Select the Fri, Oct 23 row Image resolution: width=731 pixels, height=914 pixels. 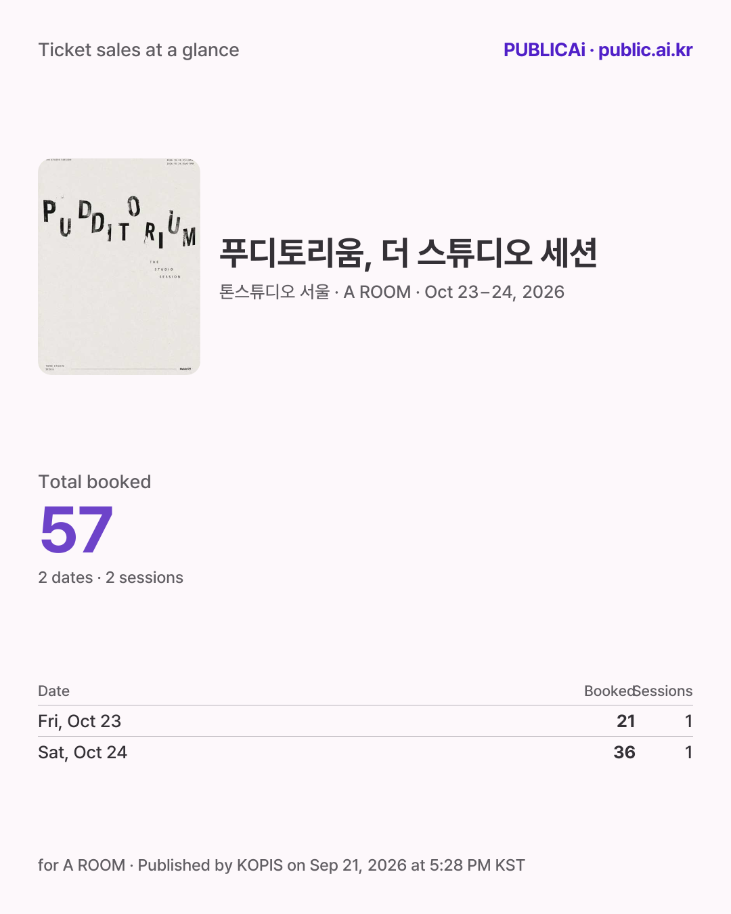click(365, 721)
